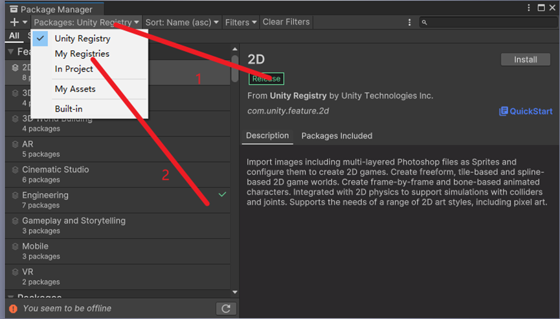Collapse the Features section triangle
The image size is (560, 319).
click(11, 52)
